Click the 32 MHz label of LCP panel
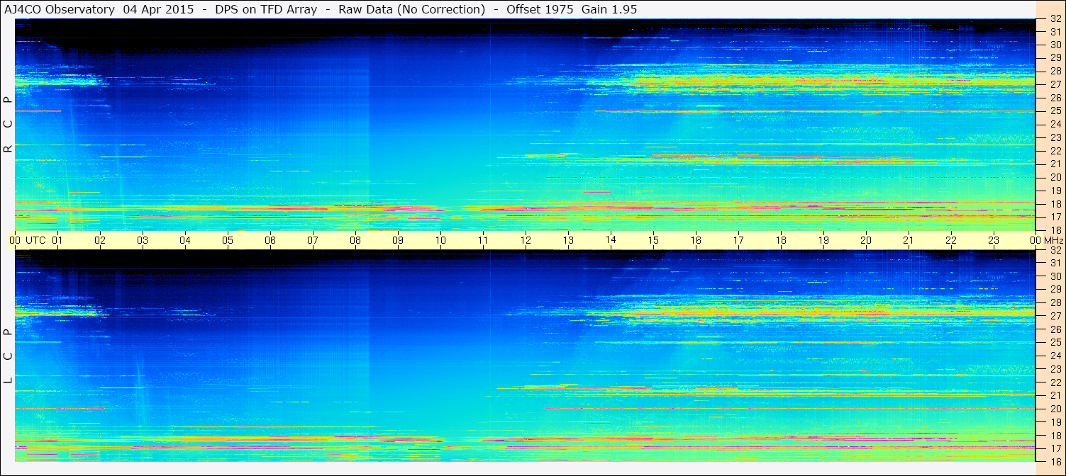This screenshot has height=476, width=1066. (x=1055, y=250)
